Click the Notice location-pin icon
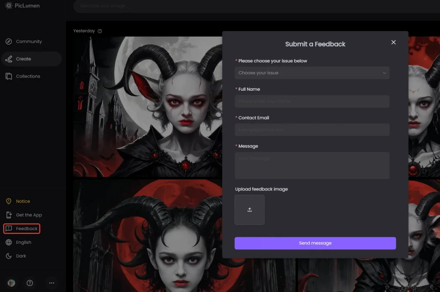The image size is (440, 292). click(8, 201)
